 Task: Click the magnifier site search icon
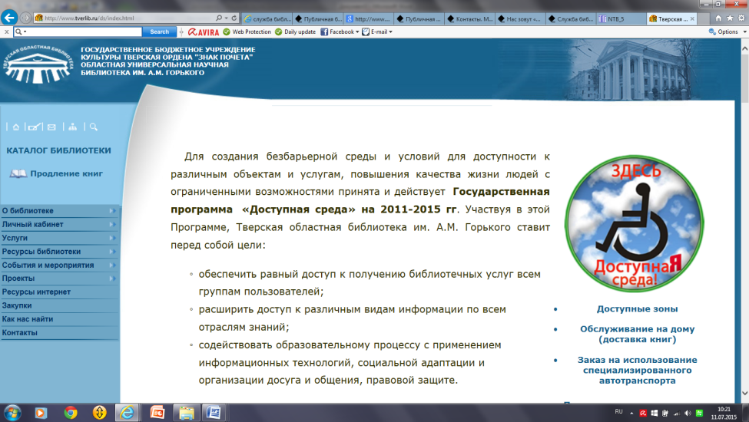coord(93,127)
